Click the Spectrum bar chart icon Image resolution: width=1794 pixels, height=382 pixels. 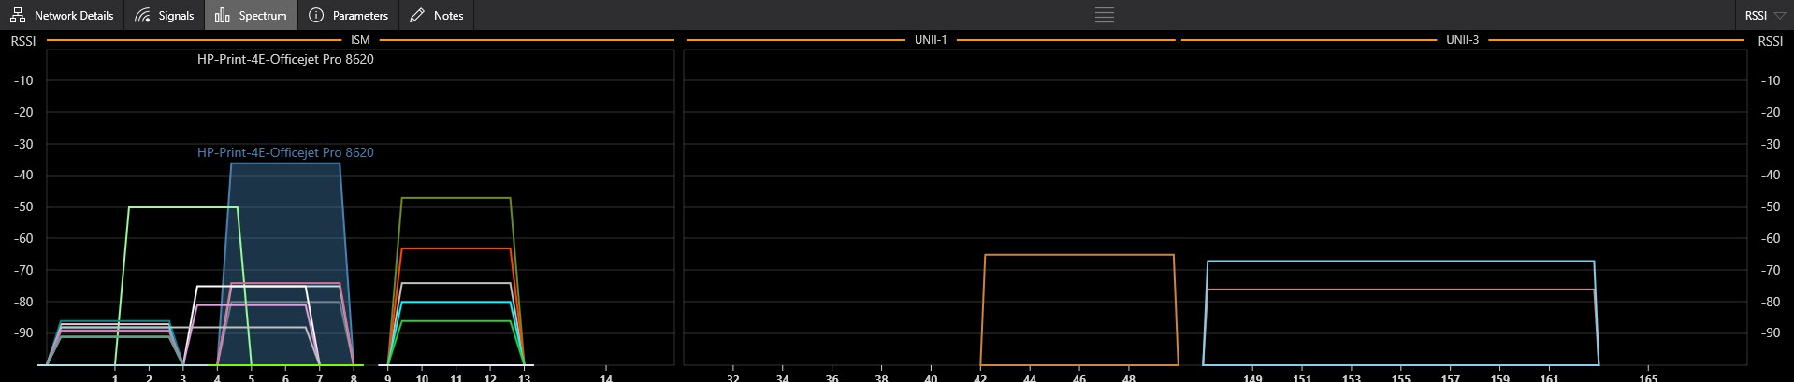222,15
